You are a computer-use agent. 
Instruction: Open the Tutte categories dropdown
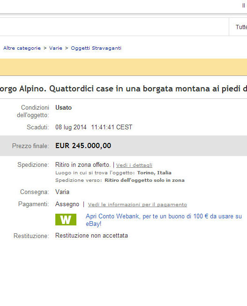pos(241,27)
